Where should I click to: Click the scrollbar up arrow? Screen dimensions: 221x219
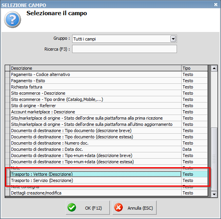[214, 68]
